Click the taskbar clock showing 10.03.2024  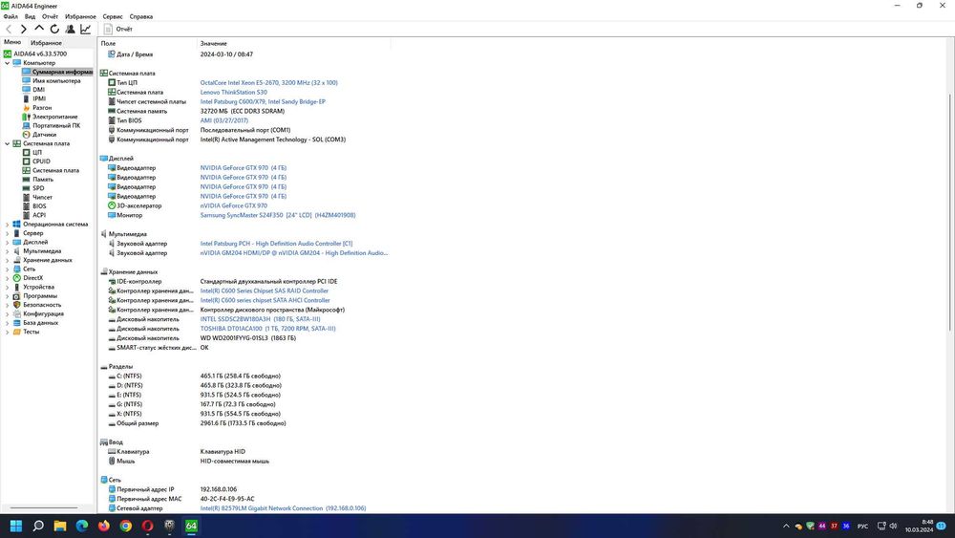click(919, 526)
